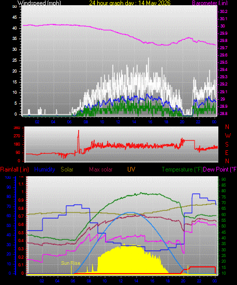Click the yellow solar radiation filled area

pyautogui.click(x=127, y=260)
